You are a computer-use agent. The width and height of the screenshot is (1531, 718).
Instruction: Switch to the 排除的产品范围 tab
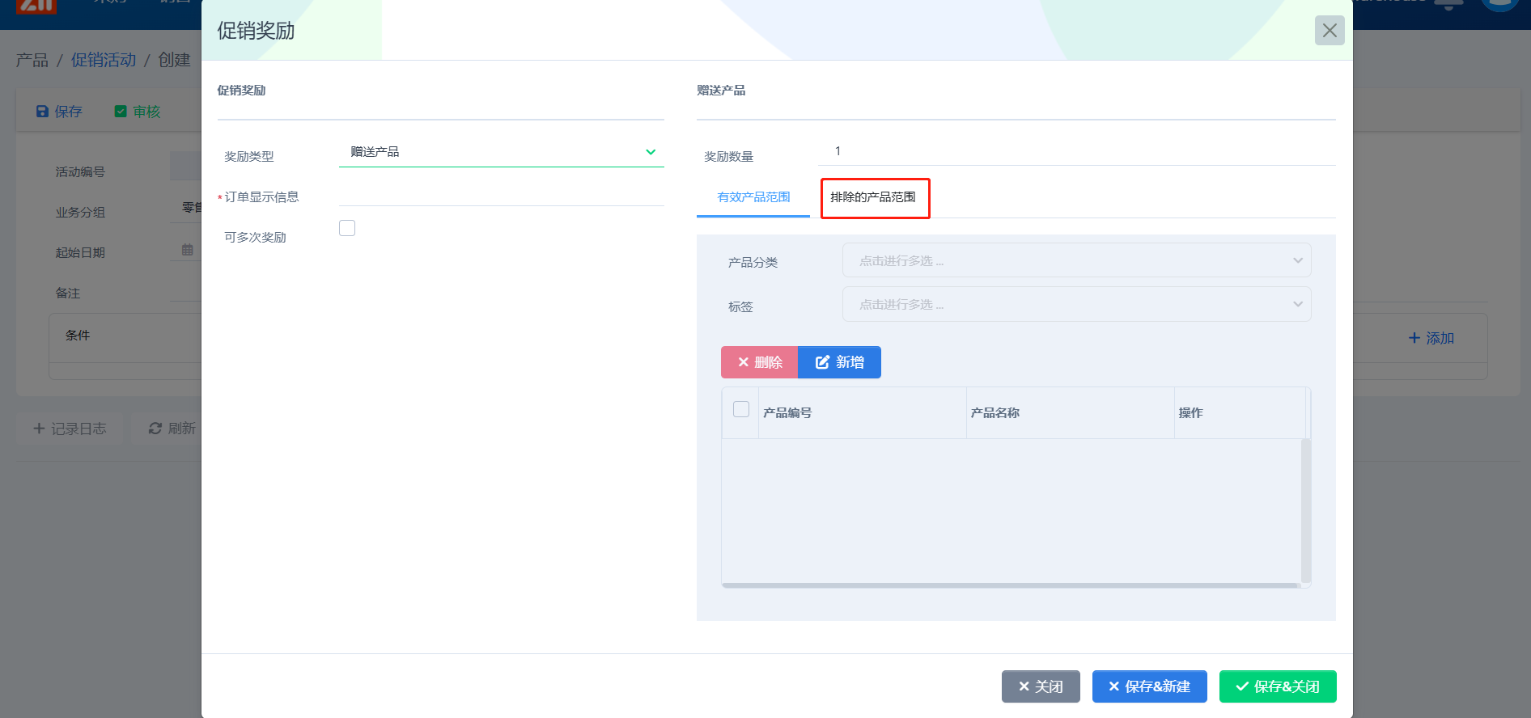pos(873,197)
